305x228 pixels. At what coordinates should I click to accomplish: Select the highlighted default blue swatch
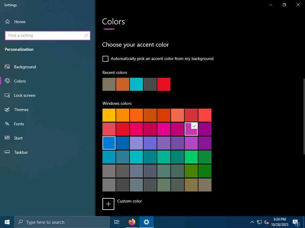click(x=109, y=143)
